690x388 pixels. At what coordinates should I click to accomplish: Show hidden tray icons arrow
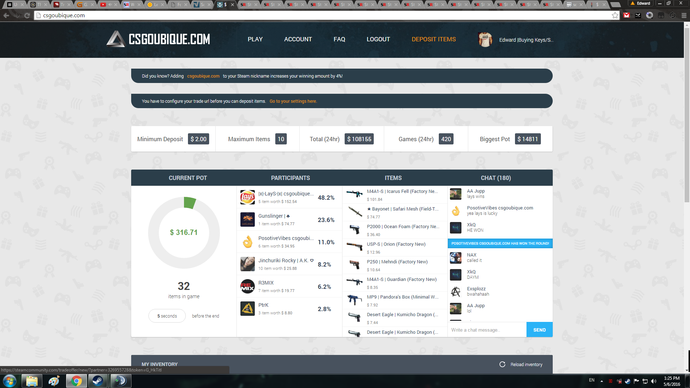(x=602, y=381)
